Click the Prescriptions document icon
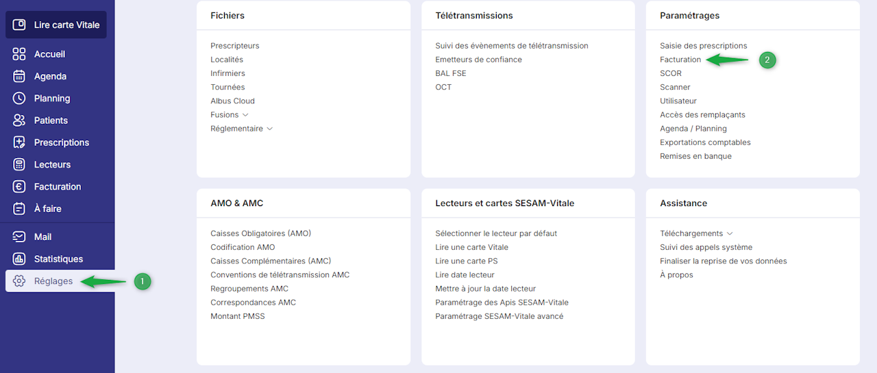The height and width of the screenshot is (373, 877). (19, 142)
